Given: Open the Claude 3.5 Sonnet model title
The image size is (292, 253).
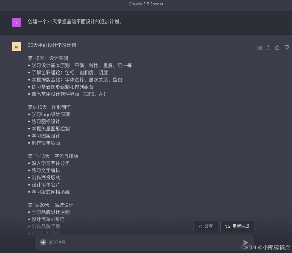Looking at the screenshot, I should [x=146, y=4].
